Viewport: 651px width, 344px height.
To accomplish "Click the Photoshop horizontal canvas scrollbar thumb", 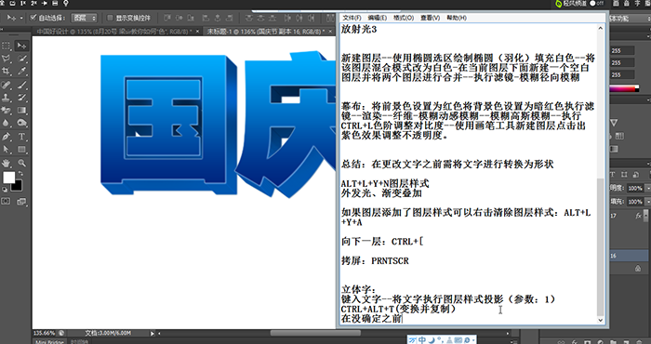I will [x=315, y=333].
